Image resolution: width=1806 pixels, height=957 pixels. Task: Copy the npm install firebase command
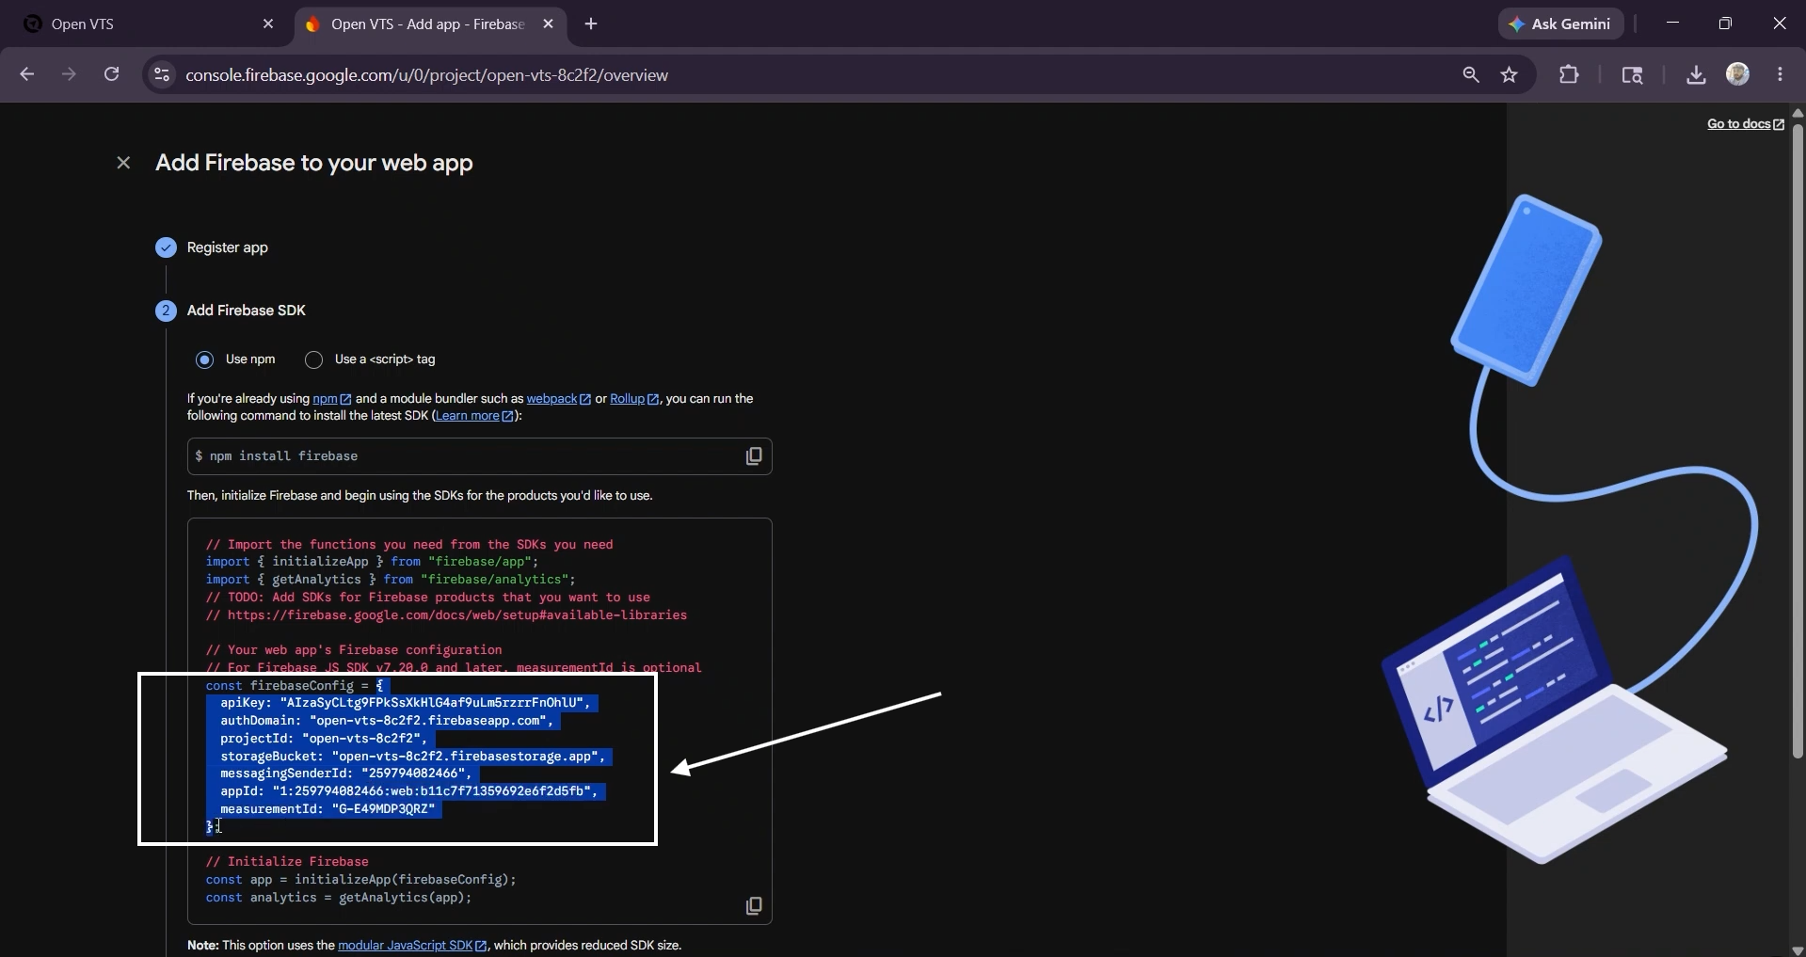click(754, 456)
